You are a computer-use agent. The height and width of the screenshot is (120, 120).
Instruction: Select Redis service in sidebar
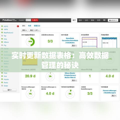(6, 82)
